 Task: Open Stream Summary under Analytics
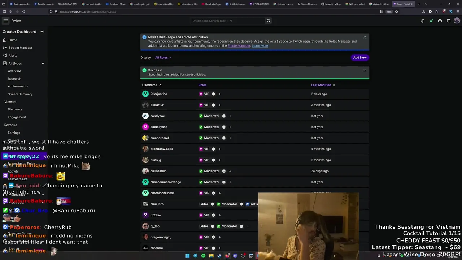(x=20, y=94)
